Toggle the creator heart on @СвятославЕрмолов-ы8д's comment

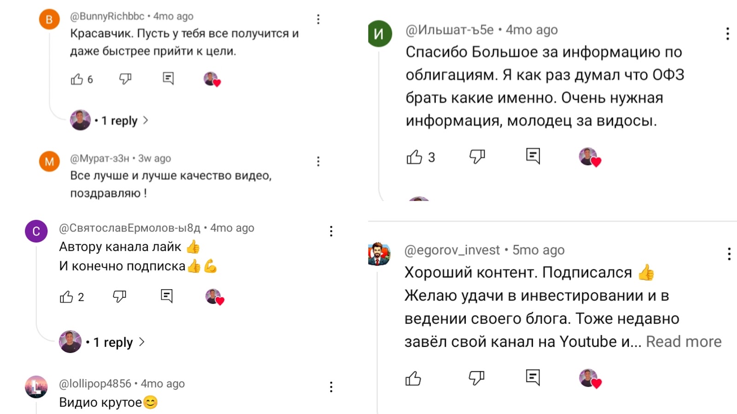(x=213, y=297)
